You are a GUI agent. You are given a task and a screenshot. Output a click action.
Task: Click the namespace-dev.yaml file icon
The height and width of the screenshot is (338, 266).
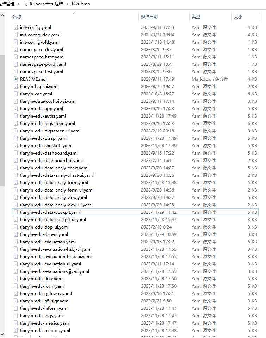(x=16, y=49)
